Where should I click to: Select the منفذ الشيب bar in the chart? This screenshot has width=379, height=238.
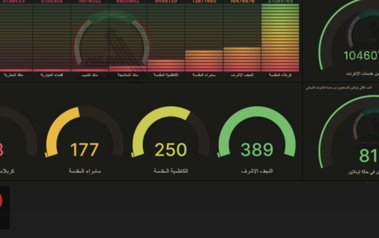(90, 70)
